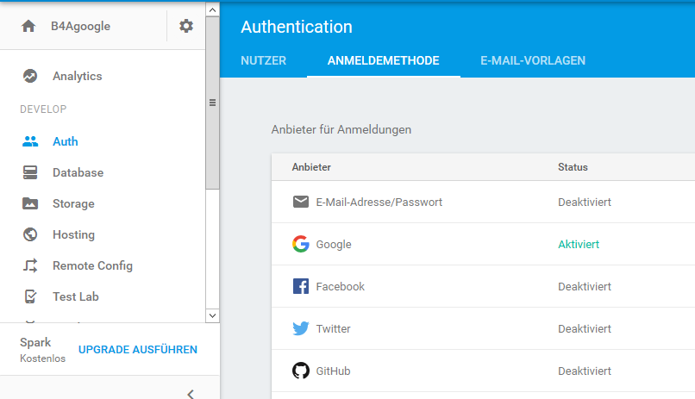The image size is (695, 399).
Task: Click Deaktiviert status for Twitter
Action: tap(584, 328)
